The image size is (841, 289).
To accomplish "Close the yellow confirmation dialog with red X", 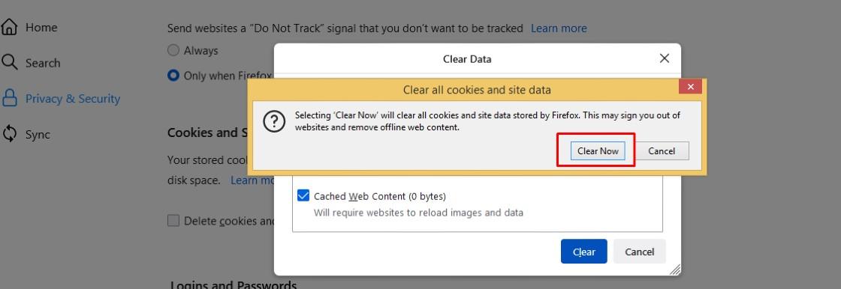I will [690, 86].
